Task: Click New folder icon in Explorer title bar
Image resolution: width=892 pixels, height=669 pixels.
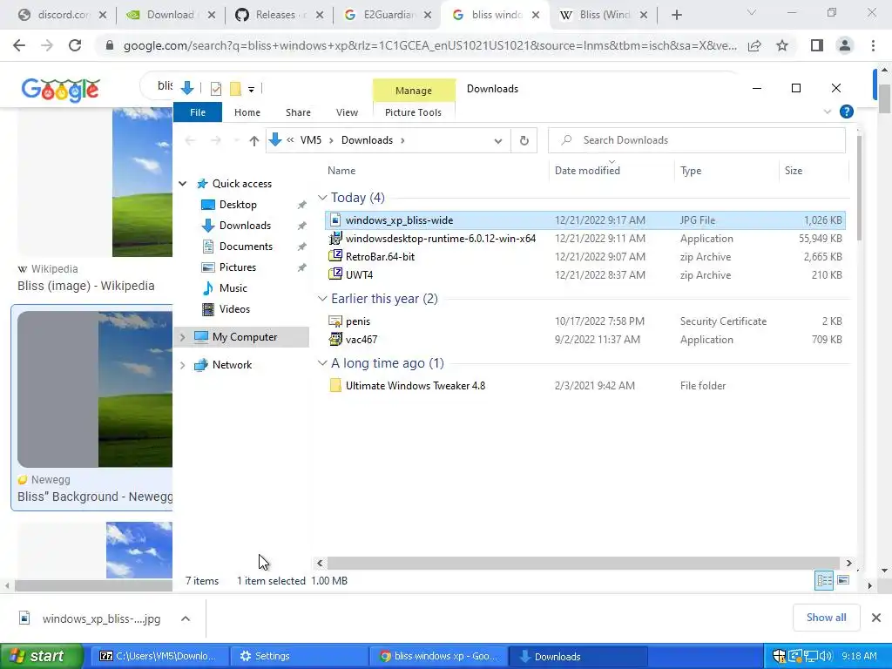Action: (x=235, y=88)
